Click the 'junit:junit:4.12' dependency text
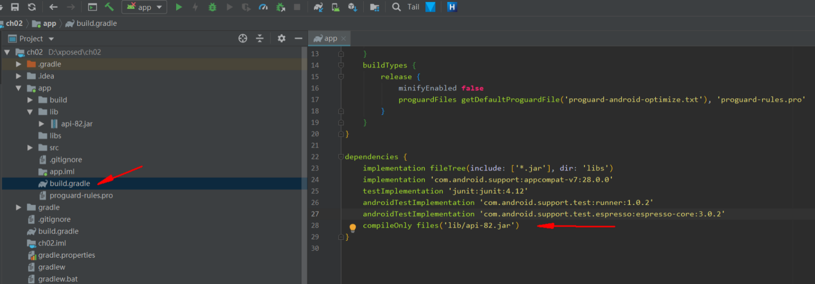 488,191
